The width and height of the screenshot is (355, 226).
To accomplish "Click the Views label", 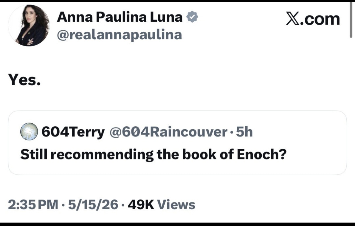I will click(176, 205).
